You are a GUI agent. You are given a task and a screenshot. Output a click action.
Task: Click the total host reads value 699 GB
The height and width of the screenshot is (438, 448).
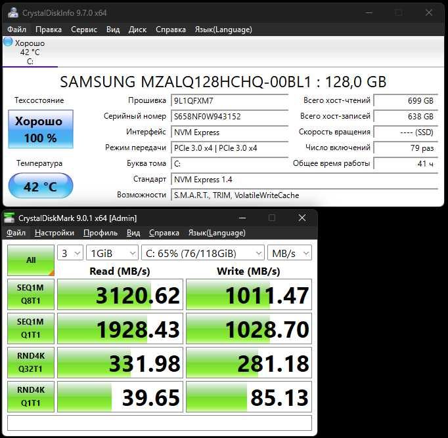pos(406,101)
